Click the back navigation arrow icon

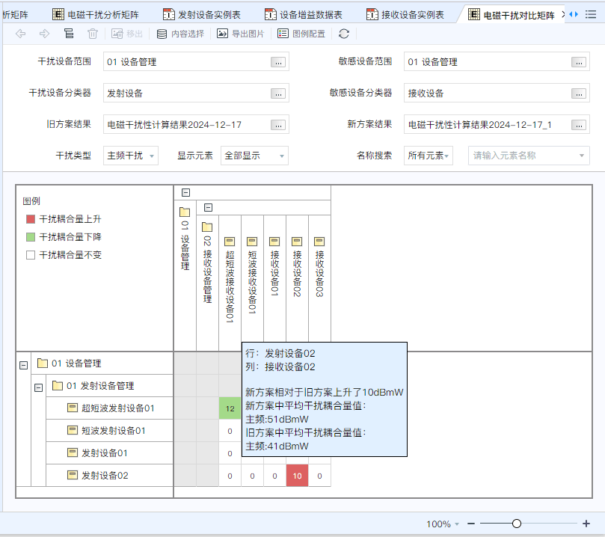click(20, 34)
